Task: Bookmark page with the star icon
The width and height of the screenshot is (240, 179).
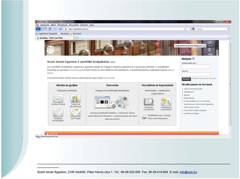Action: coord(185,29)
